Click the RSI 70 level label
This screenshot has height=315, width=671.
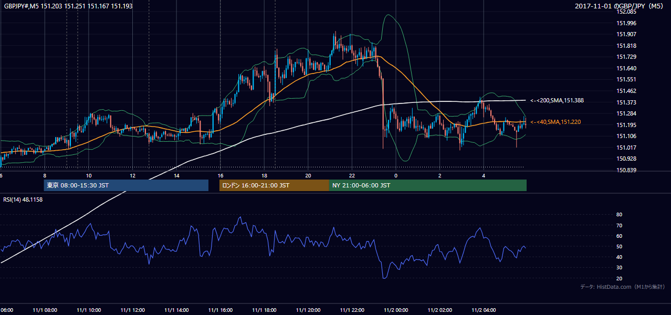point(619,225)
